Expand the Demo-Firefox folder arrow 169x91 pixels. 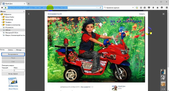coord(2,17)
